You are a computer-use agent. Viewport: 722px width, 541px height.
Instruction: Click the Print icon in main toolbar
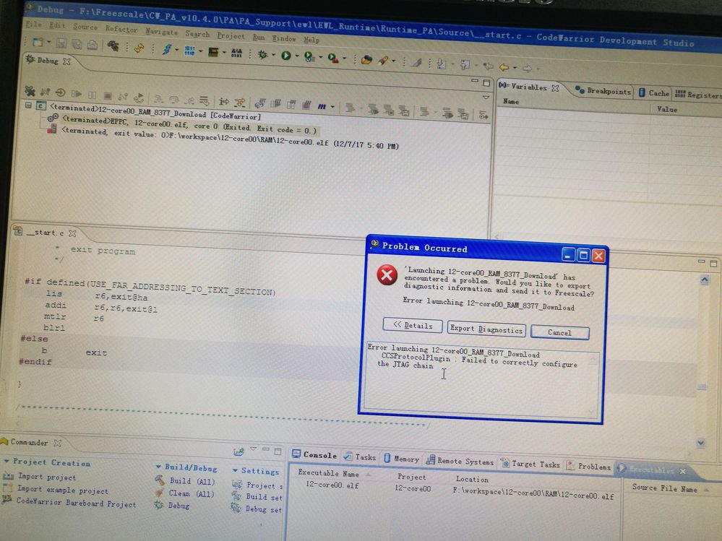(x=92, y=45)
